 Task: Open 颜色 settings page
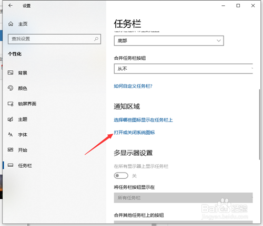click(23, 88)
